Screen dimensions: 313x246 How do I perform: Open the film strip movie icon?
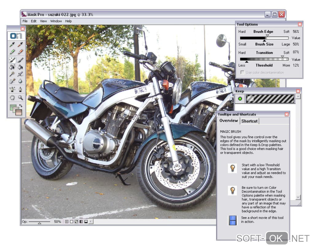tap(233, 220)
